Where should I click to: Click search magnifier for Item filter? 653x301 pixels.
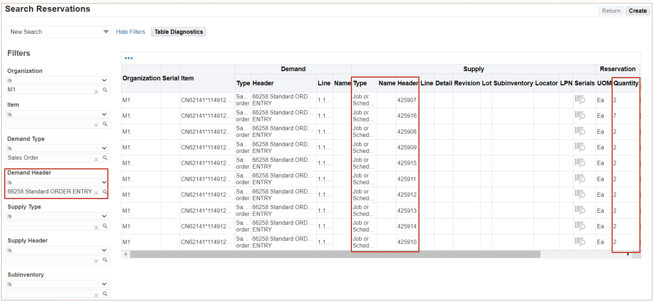pos(105,124)
